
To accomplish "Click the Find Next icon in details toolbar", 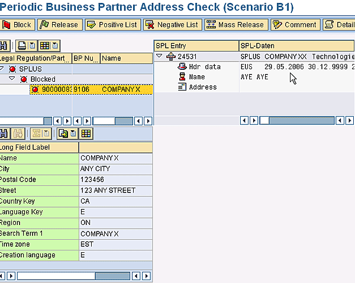I will point(18,134).
